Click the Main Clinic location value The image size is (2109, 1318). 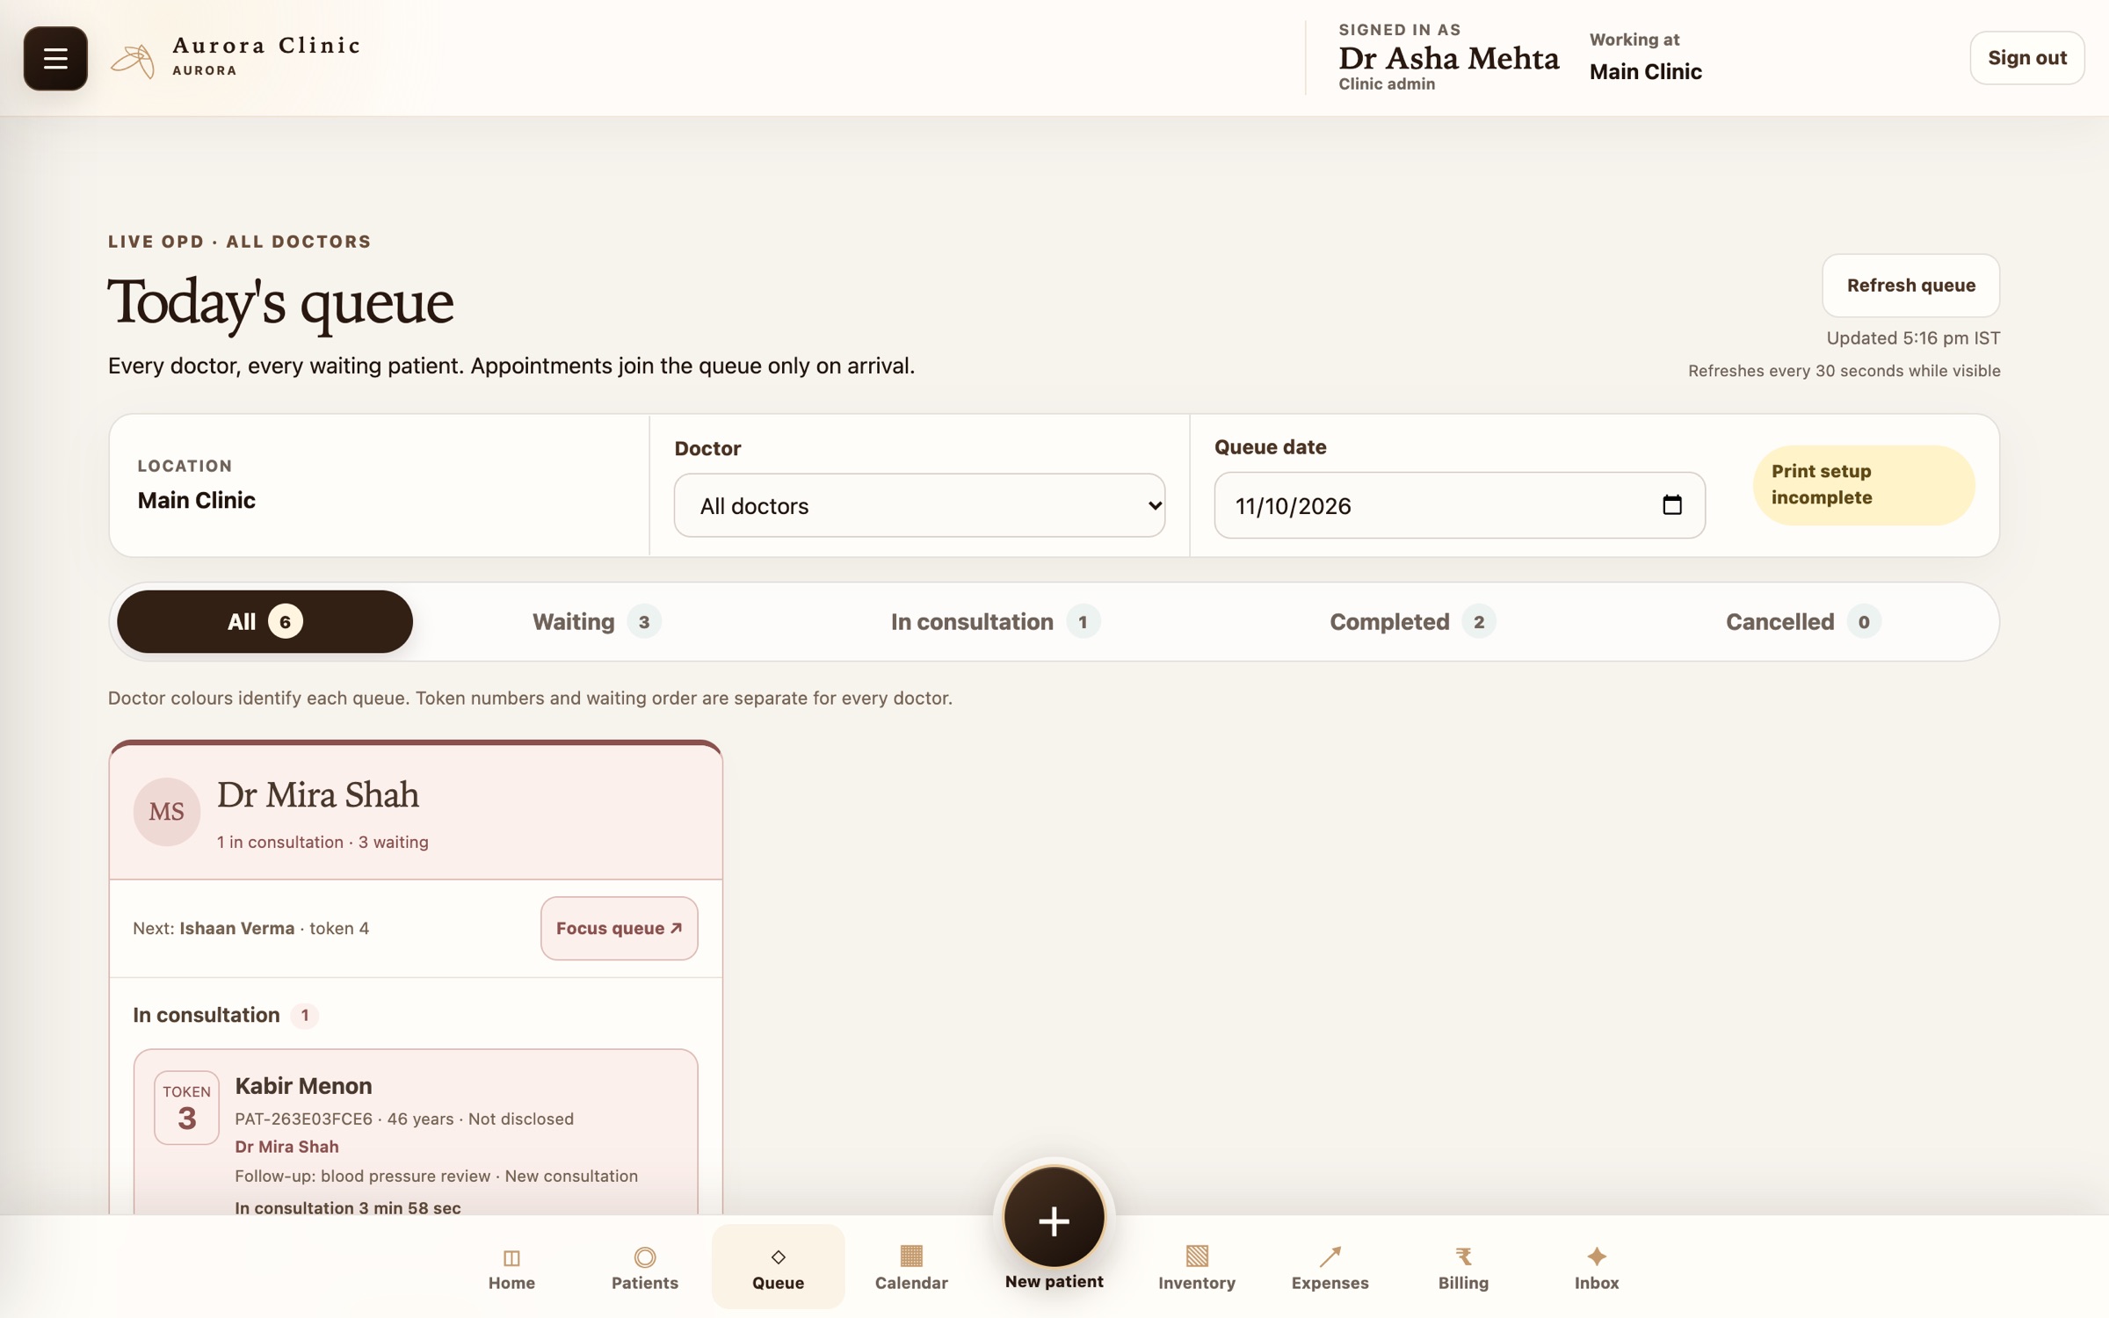[196, 500]
